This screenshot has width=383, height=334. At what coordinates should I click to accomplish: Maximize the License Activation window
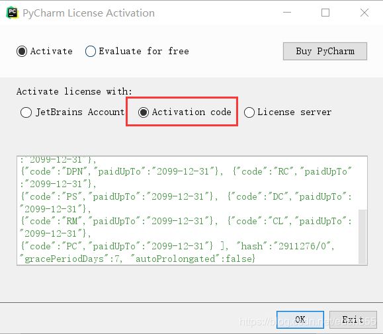(x=325, y=13)
